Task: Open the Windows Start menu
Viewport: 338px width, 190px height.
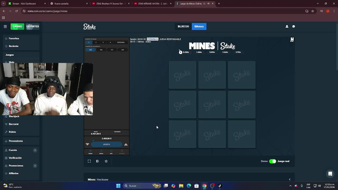Action: (118, 186)
